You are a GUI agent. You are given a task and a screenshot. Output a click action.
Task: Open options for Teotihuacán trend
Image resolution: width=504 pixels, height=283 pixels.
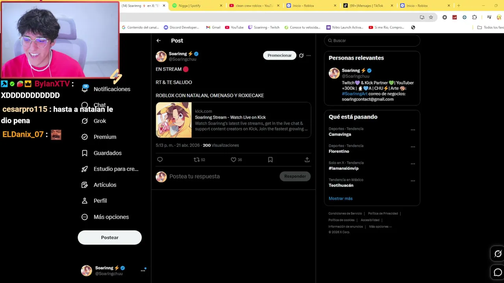(x=413, y=181)
